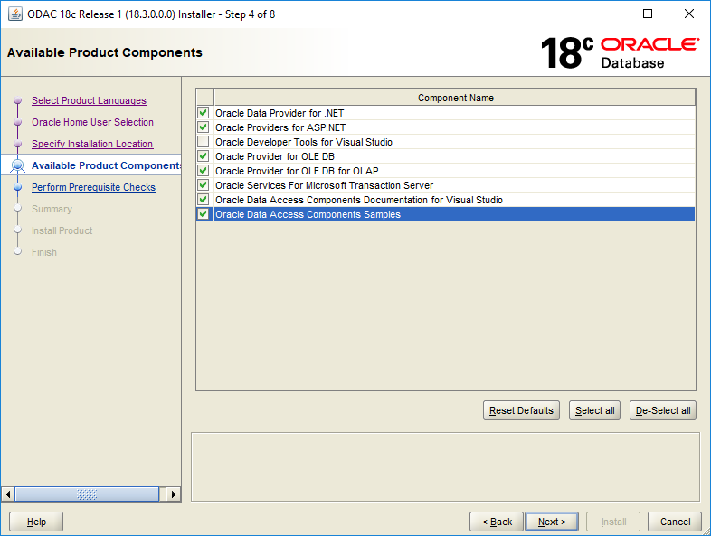Enable Oracle Developer Tools for Visual Studio checkbox
The height and width of the screenshot is (536, 711).
pos(204,142)
